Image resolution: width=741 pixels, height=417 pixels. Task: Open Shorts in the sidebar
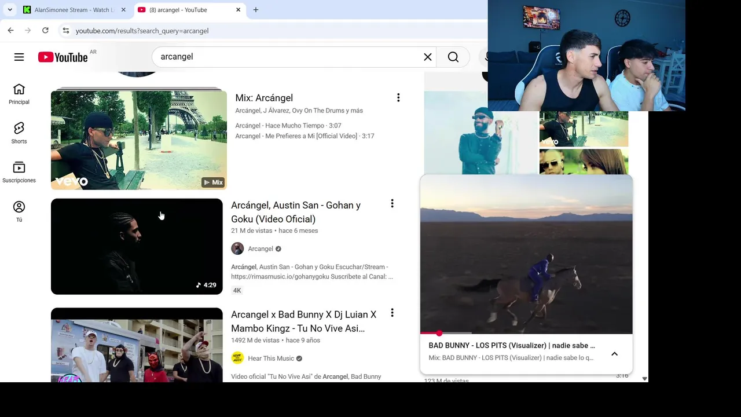click(x=19, y=133)
